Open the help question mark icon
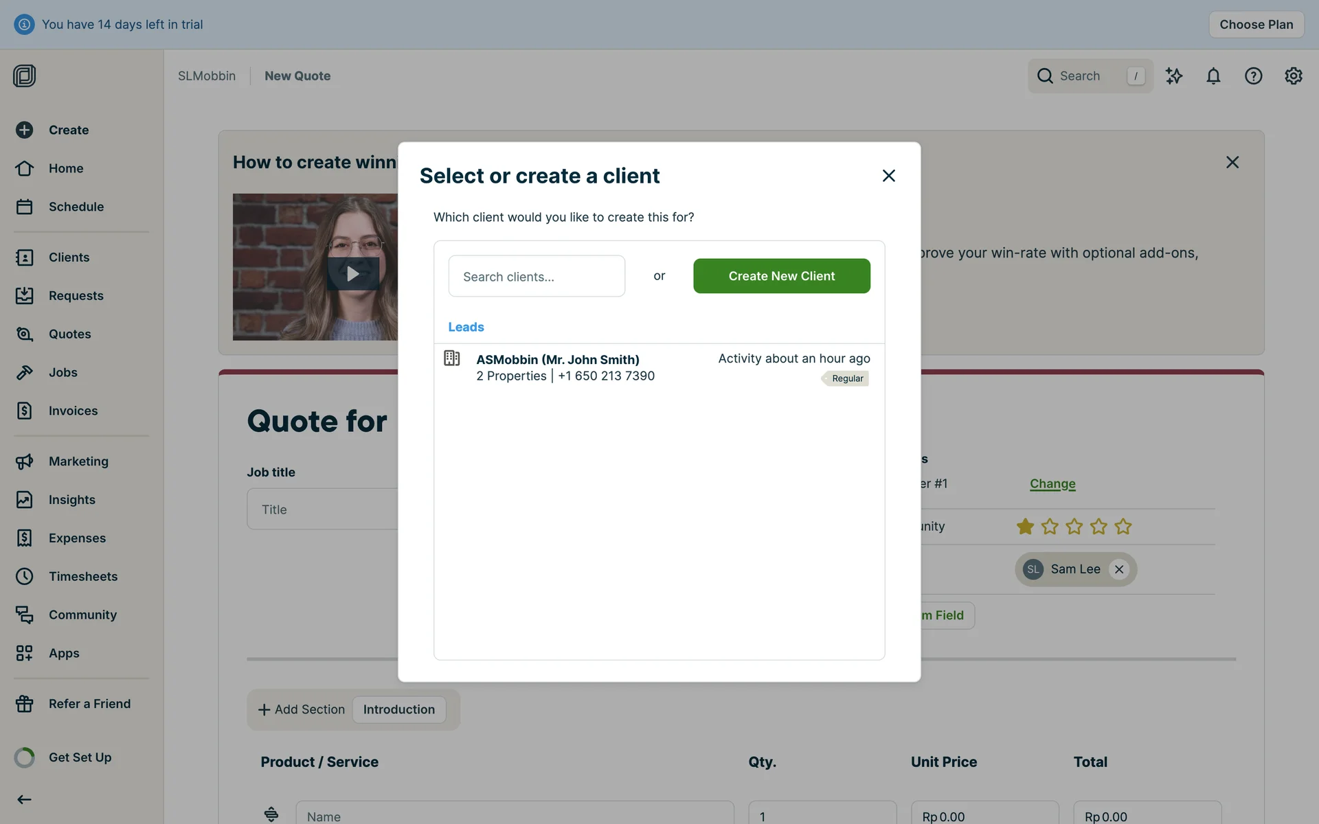The image size is (1319, 824). click(x=1253, y=76)
